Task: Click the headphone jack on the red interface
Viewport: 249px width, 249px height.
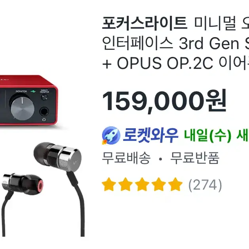Action: click(x=44, y=112)
